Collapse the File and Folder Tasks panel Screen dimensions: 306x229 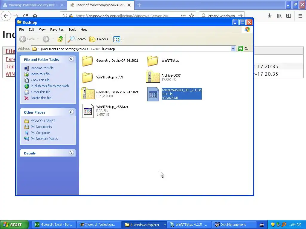(x=71, y=59)
